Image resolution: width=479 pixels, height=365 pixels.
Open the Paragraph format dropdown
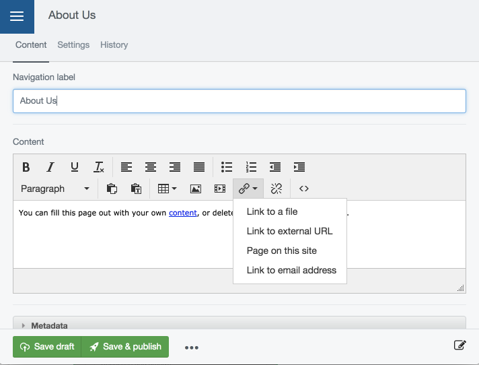coord(55,189)
